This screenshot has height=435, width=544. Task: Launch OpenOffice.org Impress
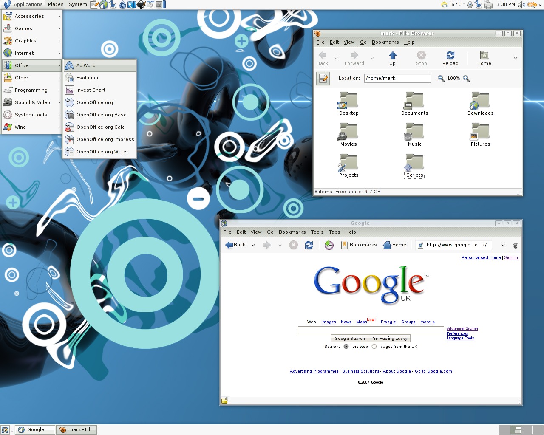(100, 139)
